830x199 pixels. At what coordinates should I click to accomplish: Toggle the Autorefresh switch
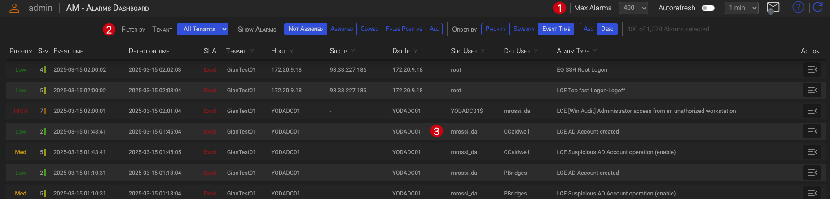coord(708,8)
